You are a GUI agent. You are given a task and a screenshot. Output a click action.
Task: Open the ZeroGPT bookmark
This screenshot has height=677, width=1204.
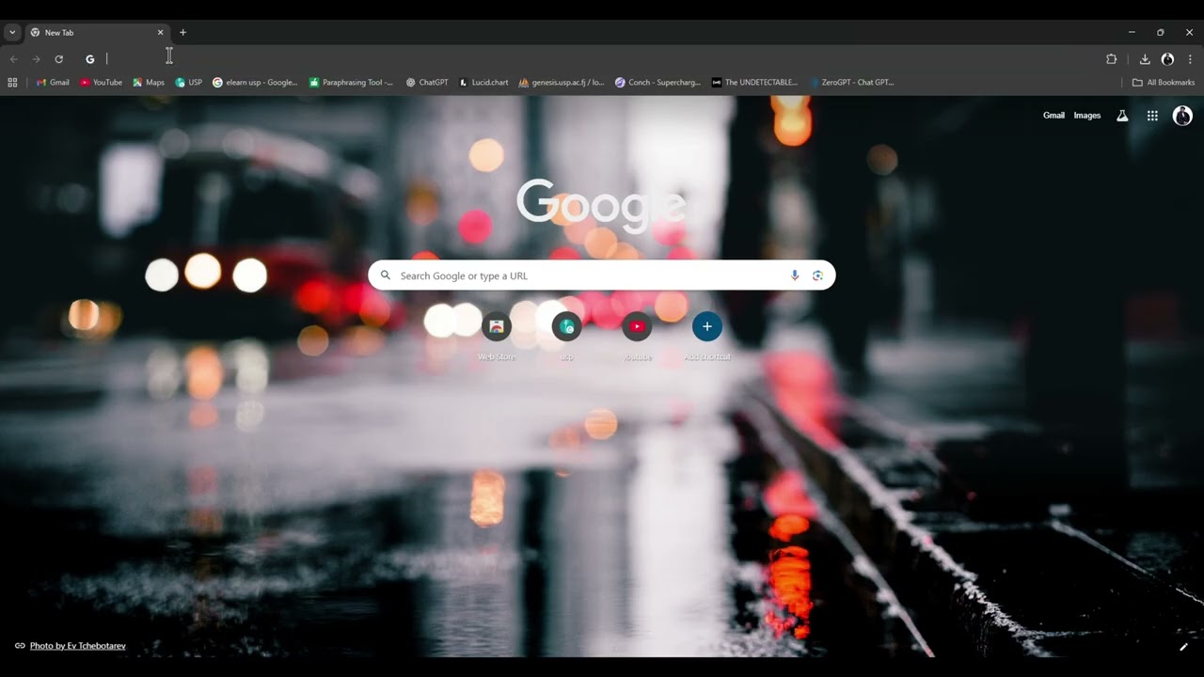851,83
